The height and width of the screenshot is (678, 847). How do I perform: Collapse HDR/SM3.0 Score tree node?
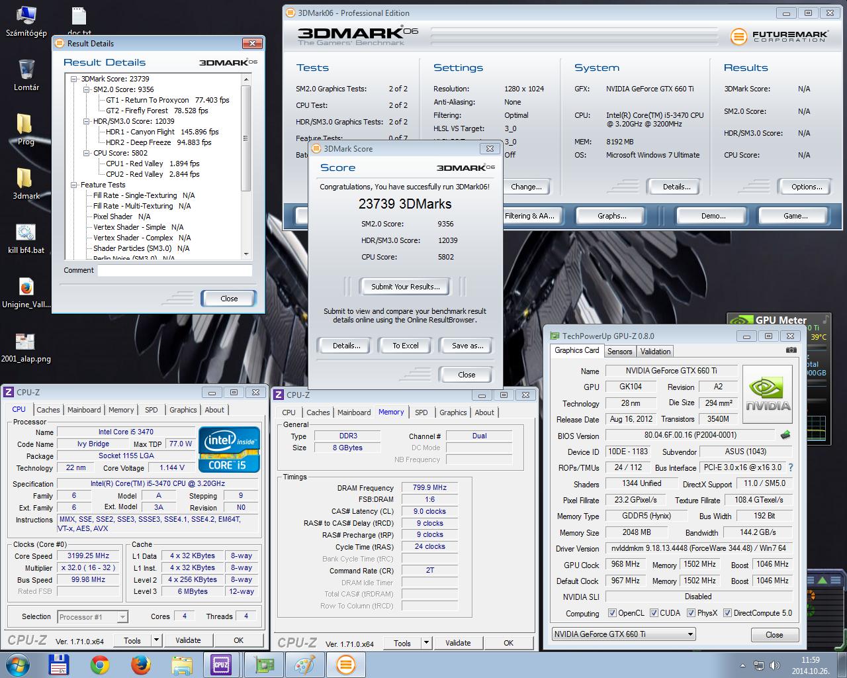click(x=87, y=121)
